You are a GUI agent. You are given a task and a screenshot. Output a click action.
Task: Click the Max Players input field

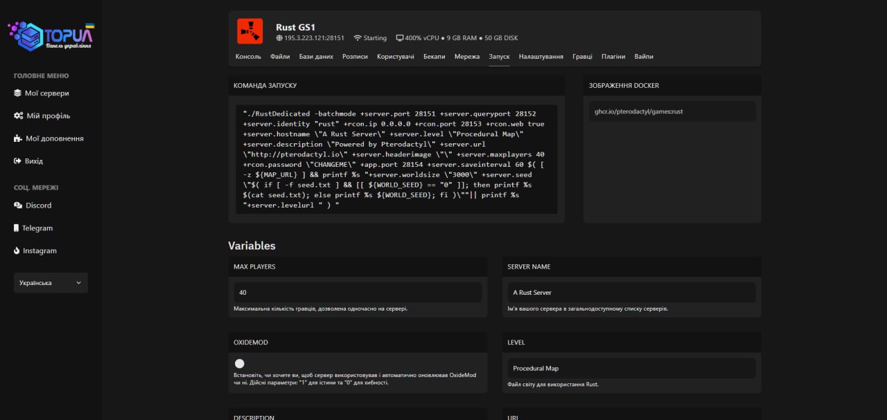point(358,293)
